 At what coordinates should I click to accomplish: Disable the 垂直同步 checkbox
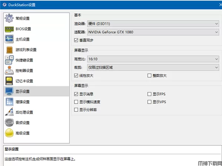point(76,40)
